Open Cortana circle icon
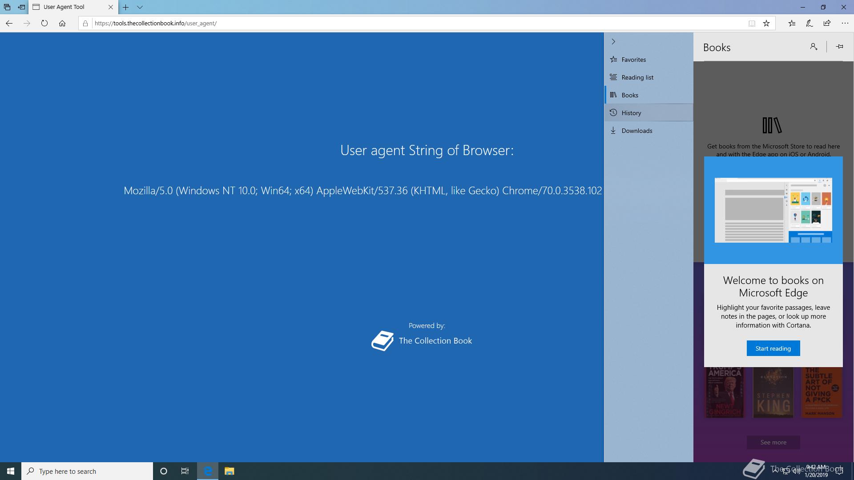The width and height of the screenshot is (854, 480). pos(163,471)
